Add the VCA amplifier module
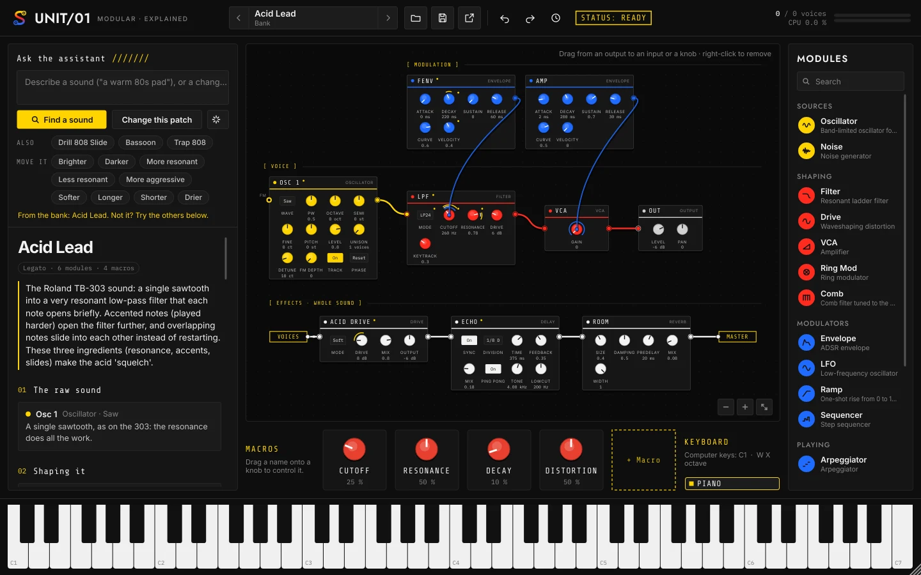The image size is (921, 575). coord(807,247)
